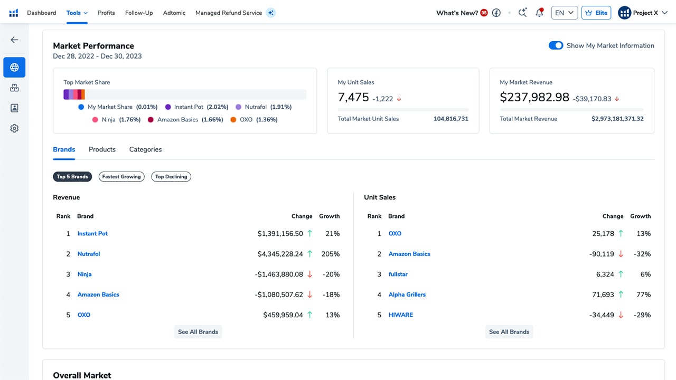Select the Top Declining filter
Image resolution: width=676 pixels, height=380 pixels.
[x=171, y=177]
